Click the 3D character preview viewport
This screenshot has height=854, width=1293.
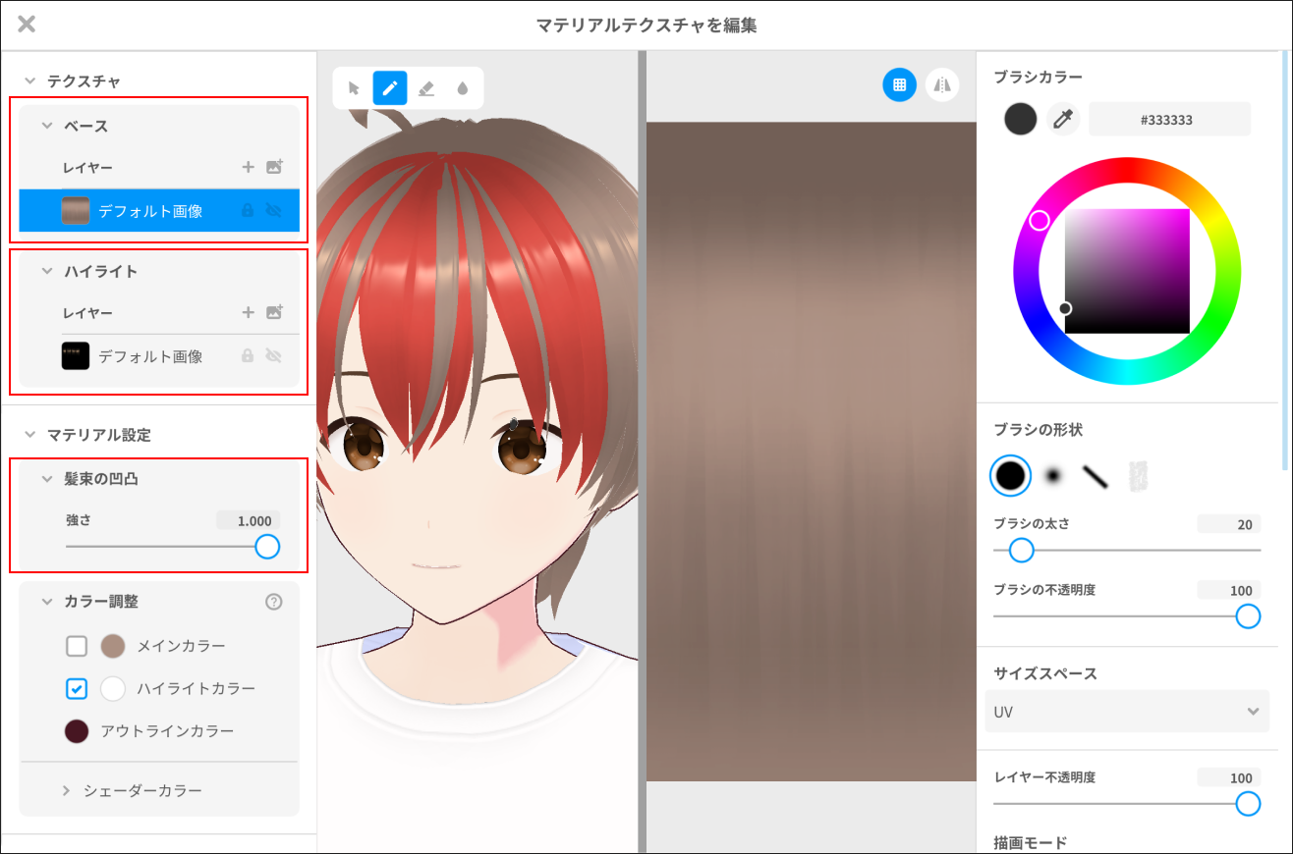(x=478, y=452)
